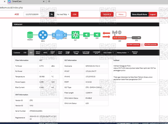Click the globe internet icon above ONT
The width and height of the screenshot is (168, 124).
(120, 33)
